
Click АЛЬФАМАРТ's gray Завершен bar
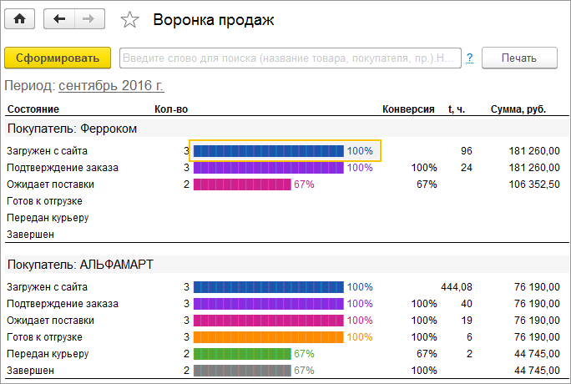tap(241, 371)
